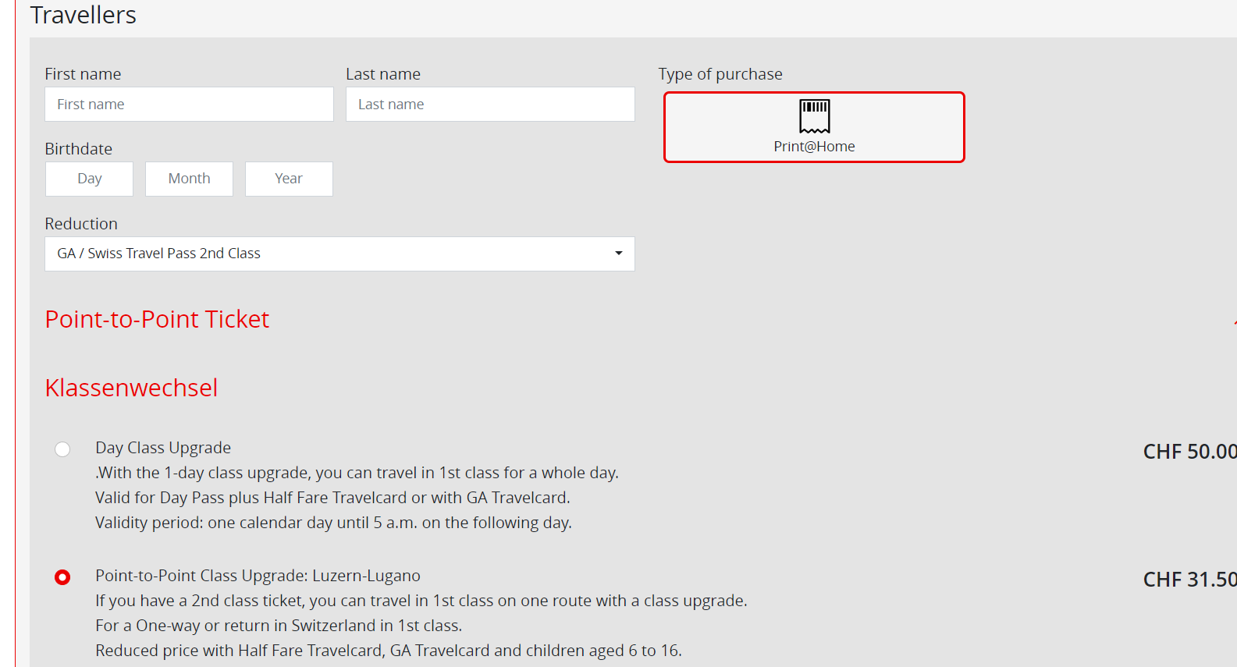Click the Type of purchase label
This screenshot has width=1237, height=667.
(x=720, y=74)
